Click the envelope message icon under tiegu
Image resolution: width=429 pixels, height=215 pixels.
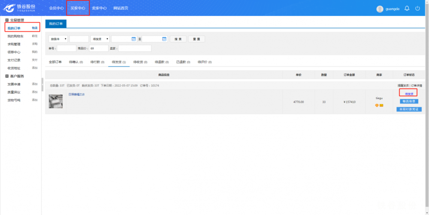tap(381, 105)
